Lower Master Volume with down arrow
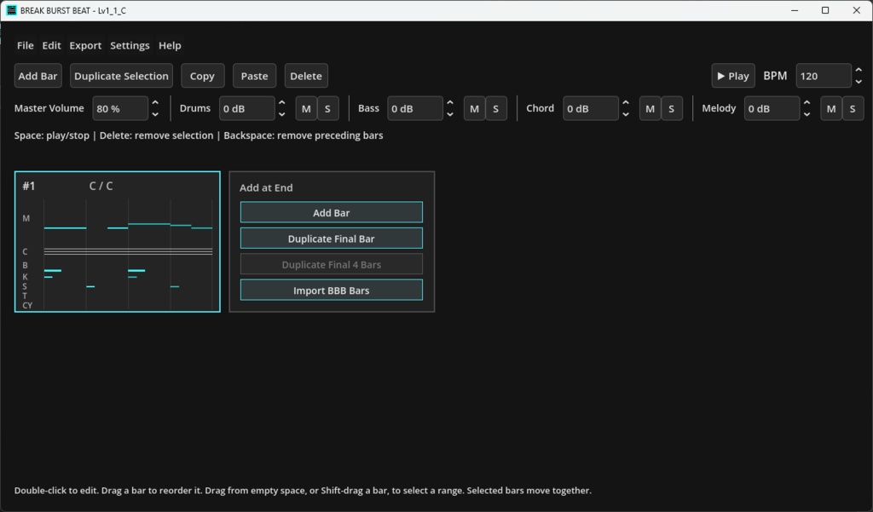Screen dimensions: 873x512 coord(155,115)
